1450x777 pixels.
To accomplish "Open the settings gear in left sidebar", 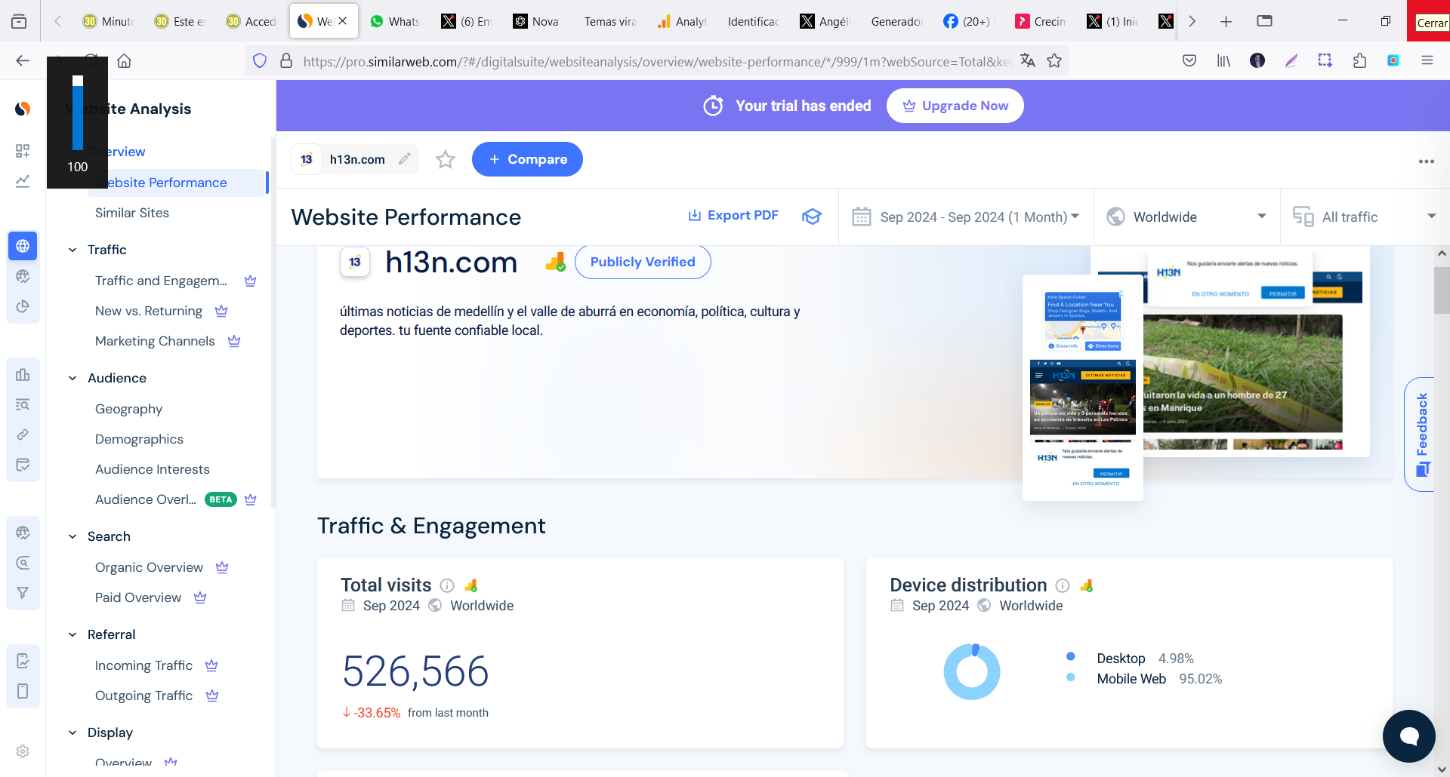I will coord(23,751).
